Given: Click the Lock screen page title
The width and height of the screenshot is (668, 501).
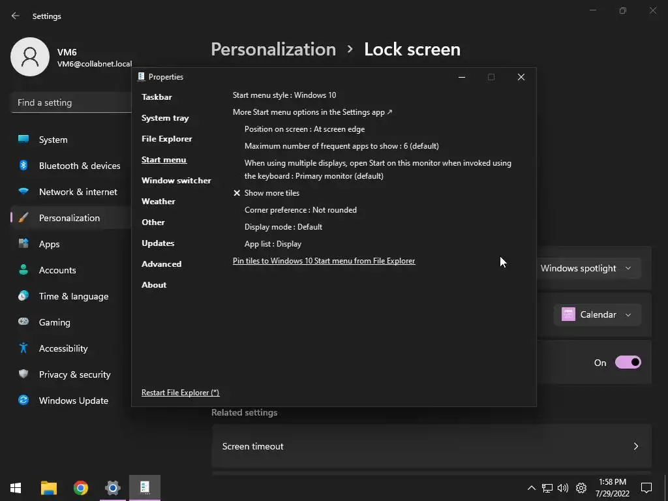Looking at the screenshot, I should [x=412, y=50].
